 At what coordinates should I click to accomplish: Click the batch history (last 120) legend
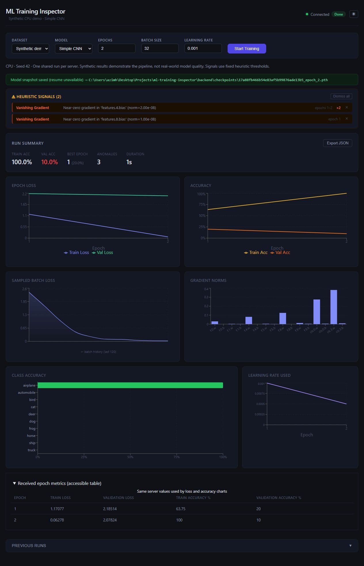(x=98, y=352)
